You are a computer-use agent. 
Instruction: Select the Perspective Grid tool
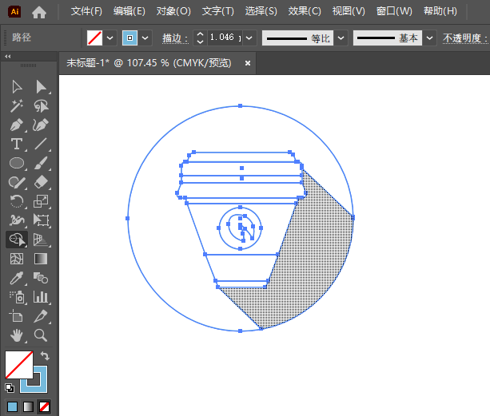41,240
